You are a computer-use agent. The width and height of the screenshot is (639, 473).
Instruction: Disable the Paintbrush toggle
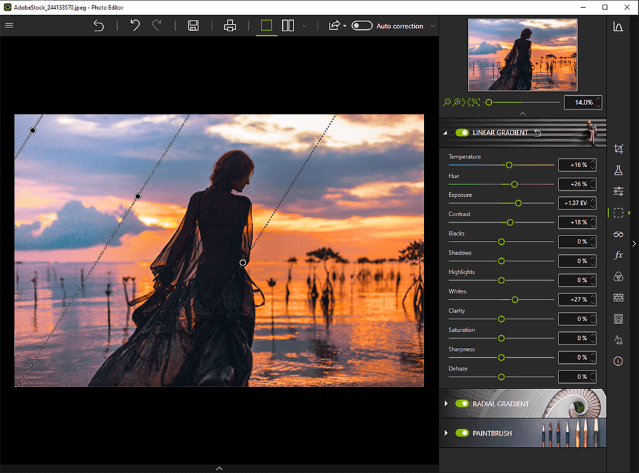pos(463,432)
